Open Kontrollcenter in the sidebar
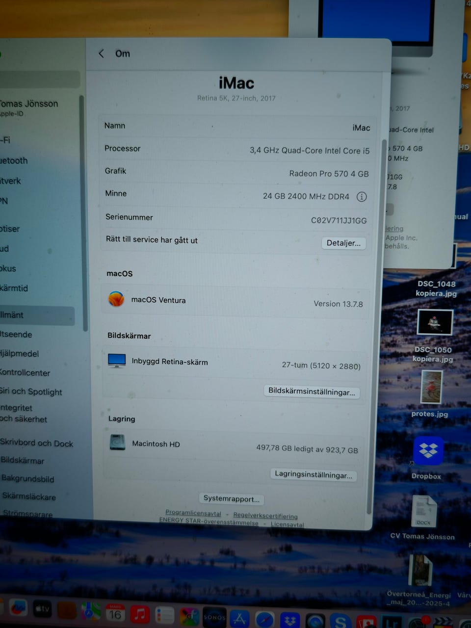 coord(26,372)
